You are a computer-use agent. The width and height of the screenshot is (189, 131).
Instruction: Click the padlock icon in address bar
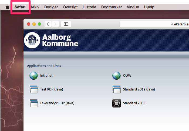172,24
